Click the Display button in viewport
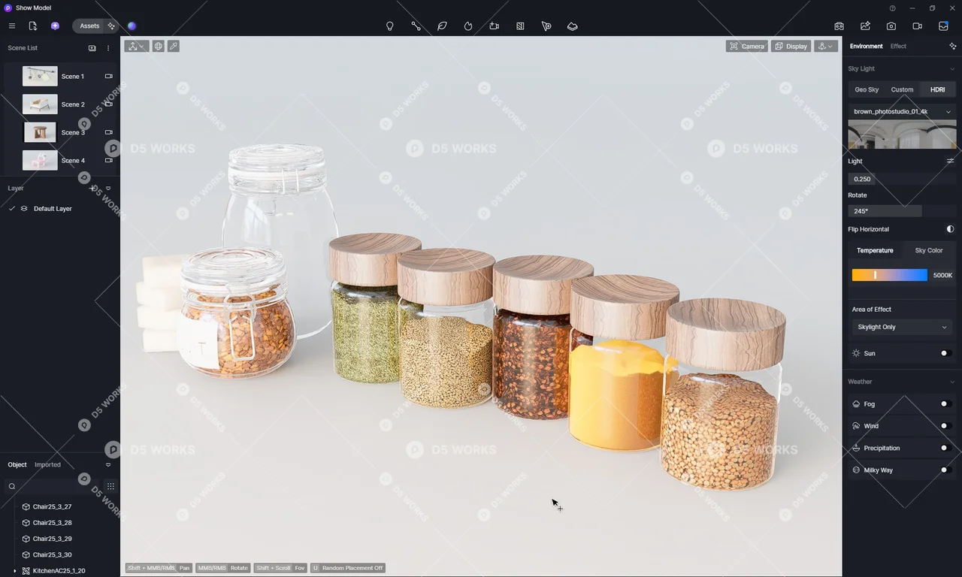 (x=791, y=47)
